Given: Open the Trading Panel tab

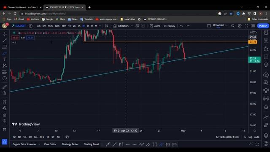Looking at the screenshot, I should pos(92,144).
